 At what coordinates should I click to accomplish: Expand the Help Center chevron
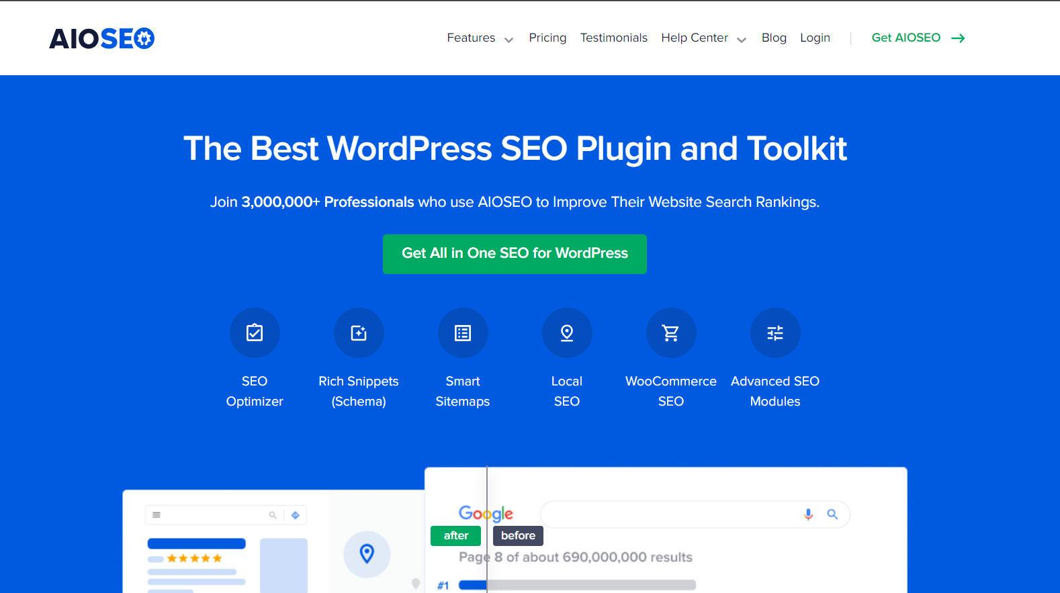coord(742,40)
